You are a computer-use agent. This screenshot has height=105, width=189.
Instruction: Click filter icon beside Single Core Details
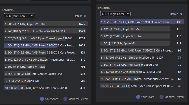pyautogui.click(x=181, y=14)
